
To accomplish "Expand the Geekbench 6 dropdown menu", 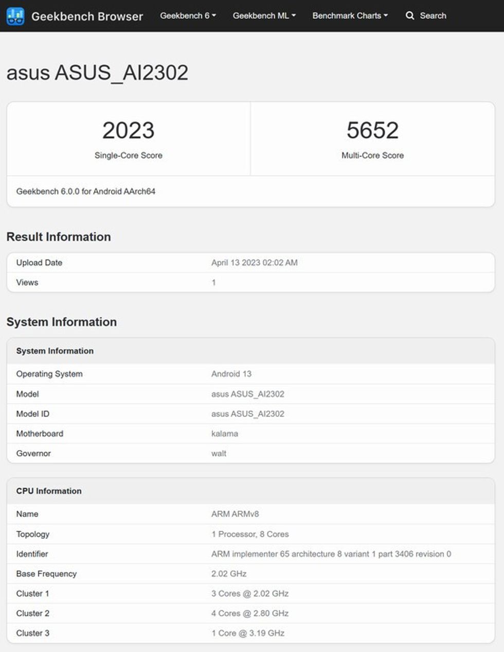I will click(188, 15).
